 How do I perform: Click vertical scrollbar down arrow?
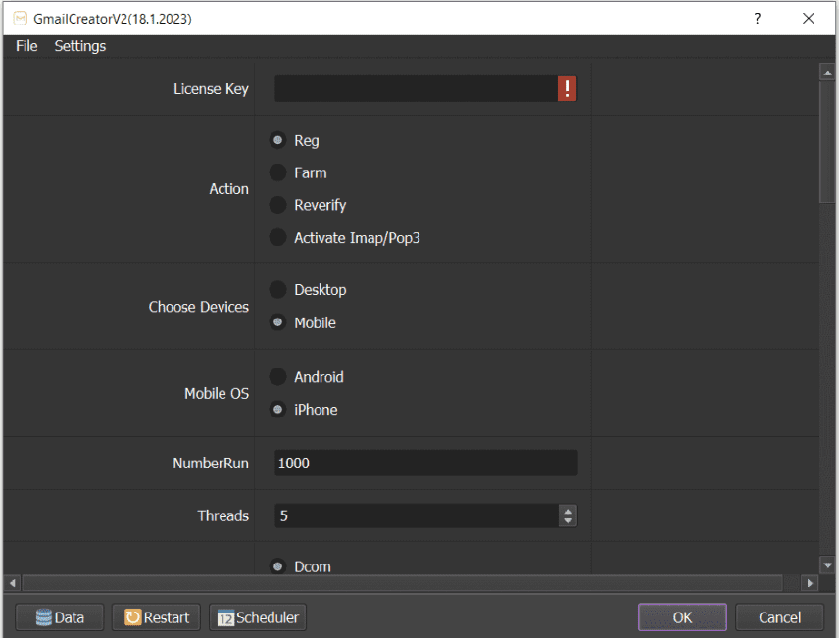pos(827,565)
